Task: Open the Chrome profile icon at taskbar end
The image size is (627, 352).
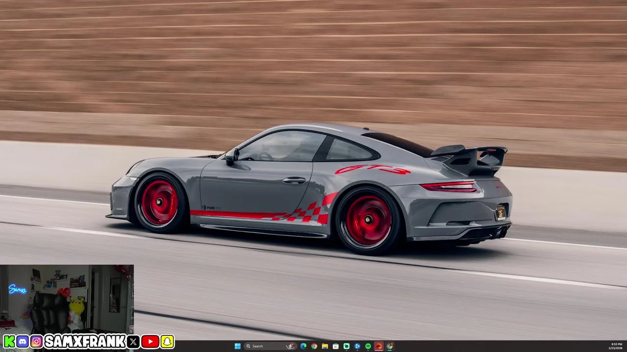Action: tap(389, 346)
